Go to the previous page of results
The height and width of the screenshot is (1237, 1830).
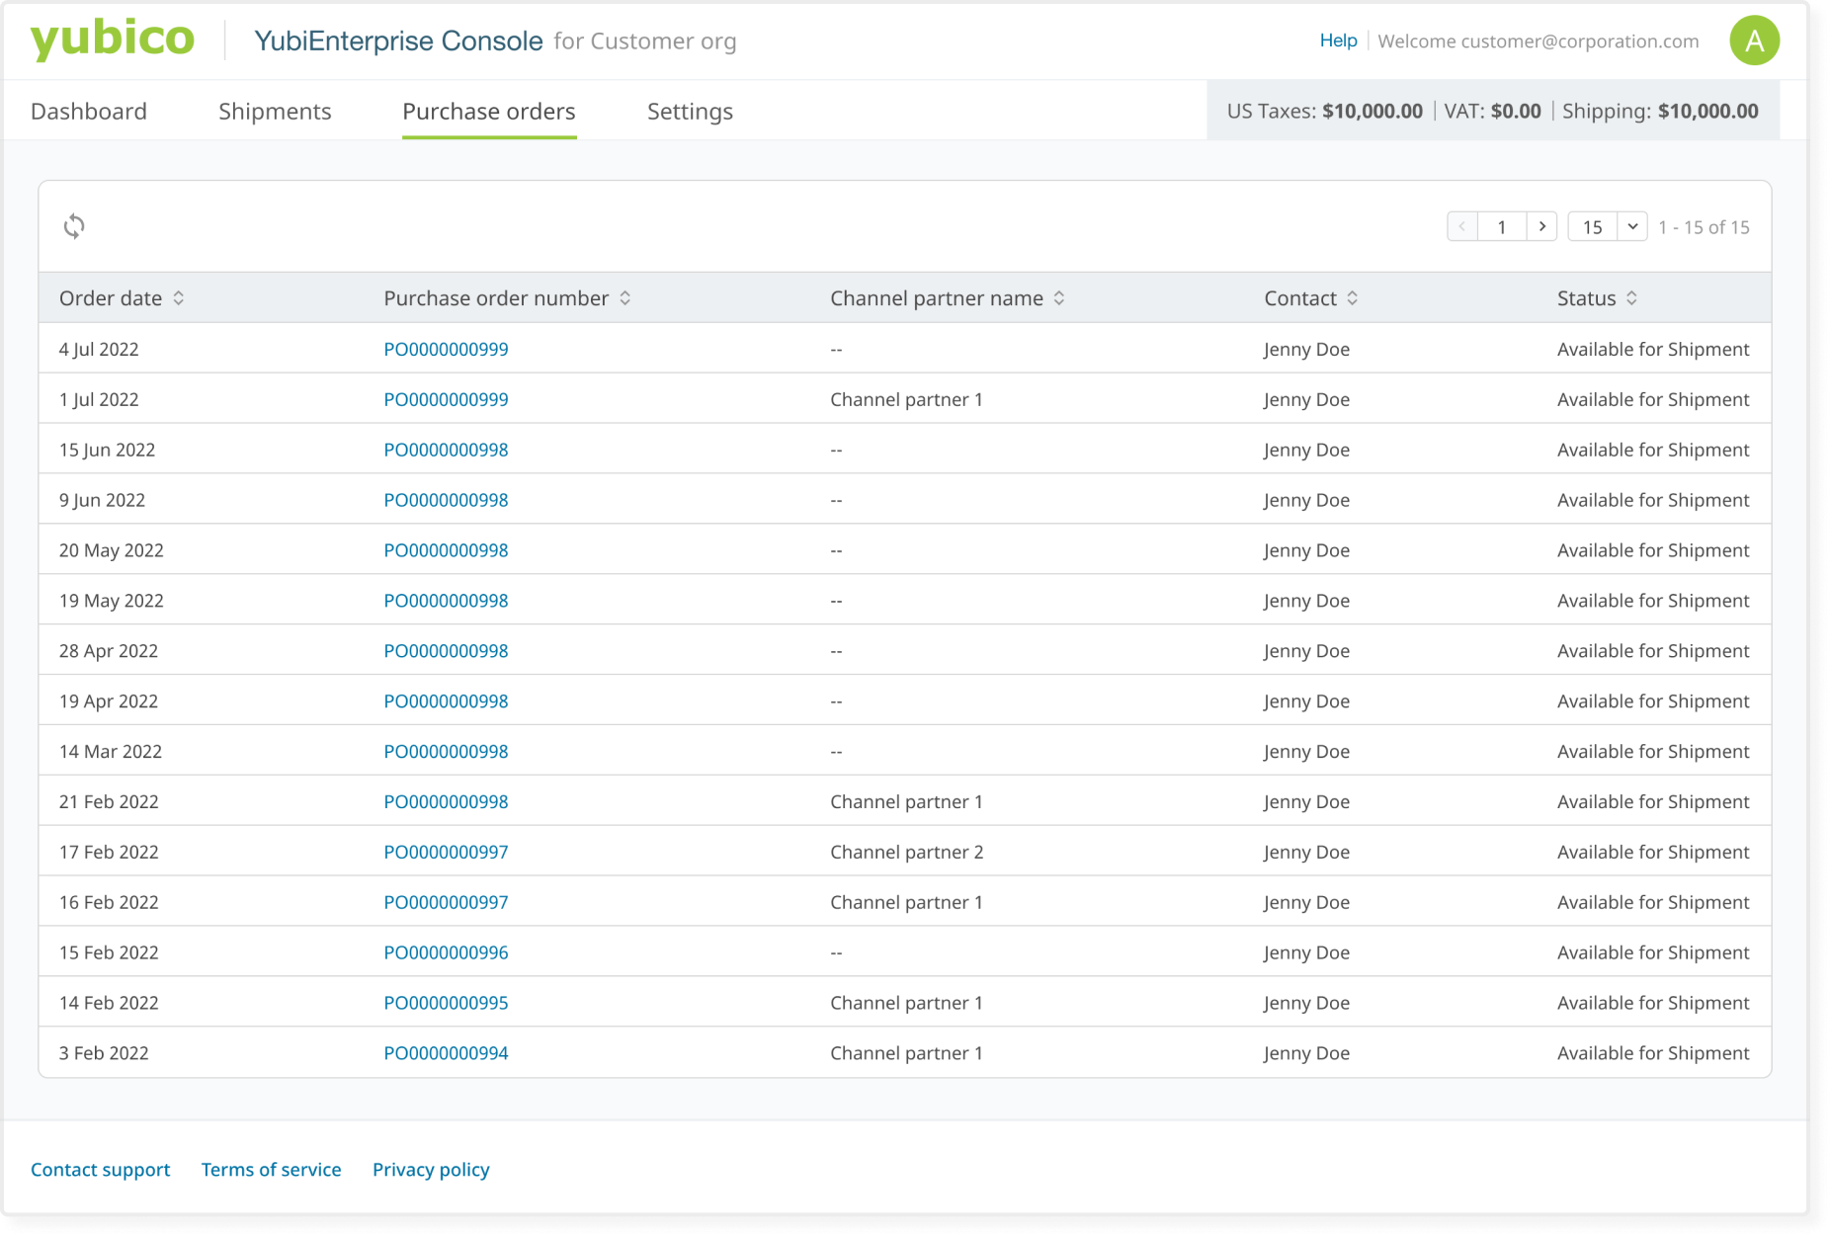[1461, 226]
